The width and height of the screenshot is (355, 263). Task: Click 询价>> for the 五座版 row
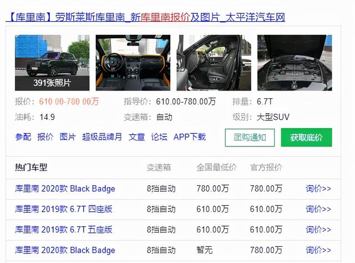coord(318,230)
